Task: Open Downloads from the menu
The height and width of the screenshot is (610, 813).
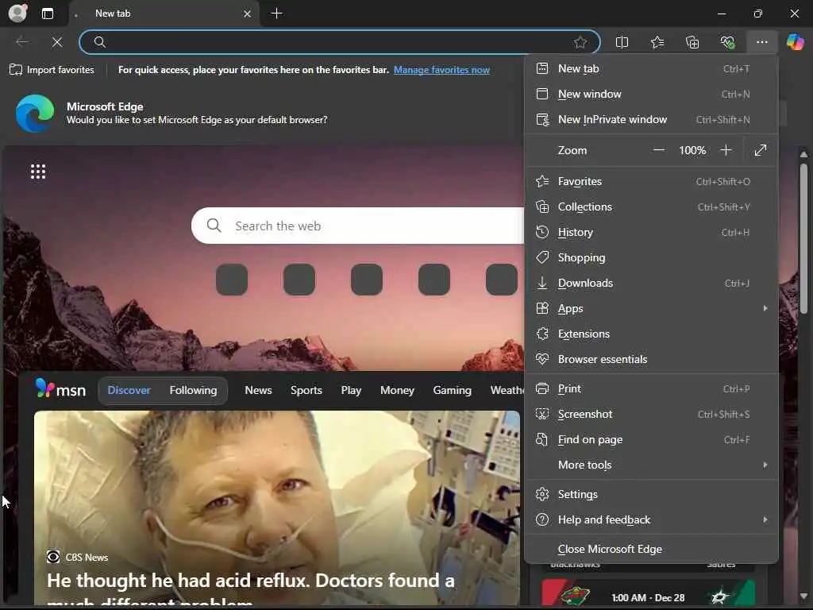Action: [x=651, y=284]
